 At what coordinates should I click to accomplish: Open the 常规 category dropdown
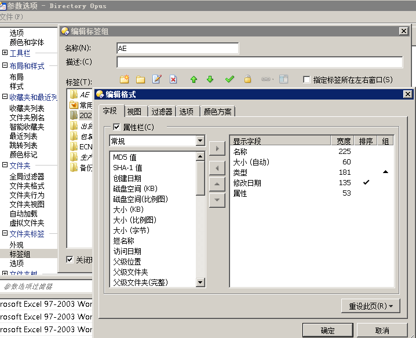(x=200, y=141)
